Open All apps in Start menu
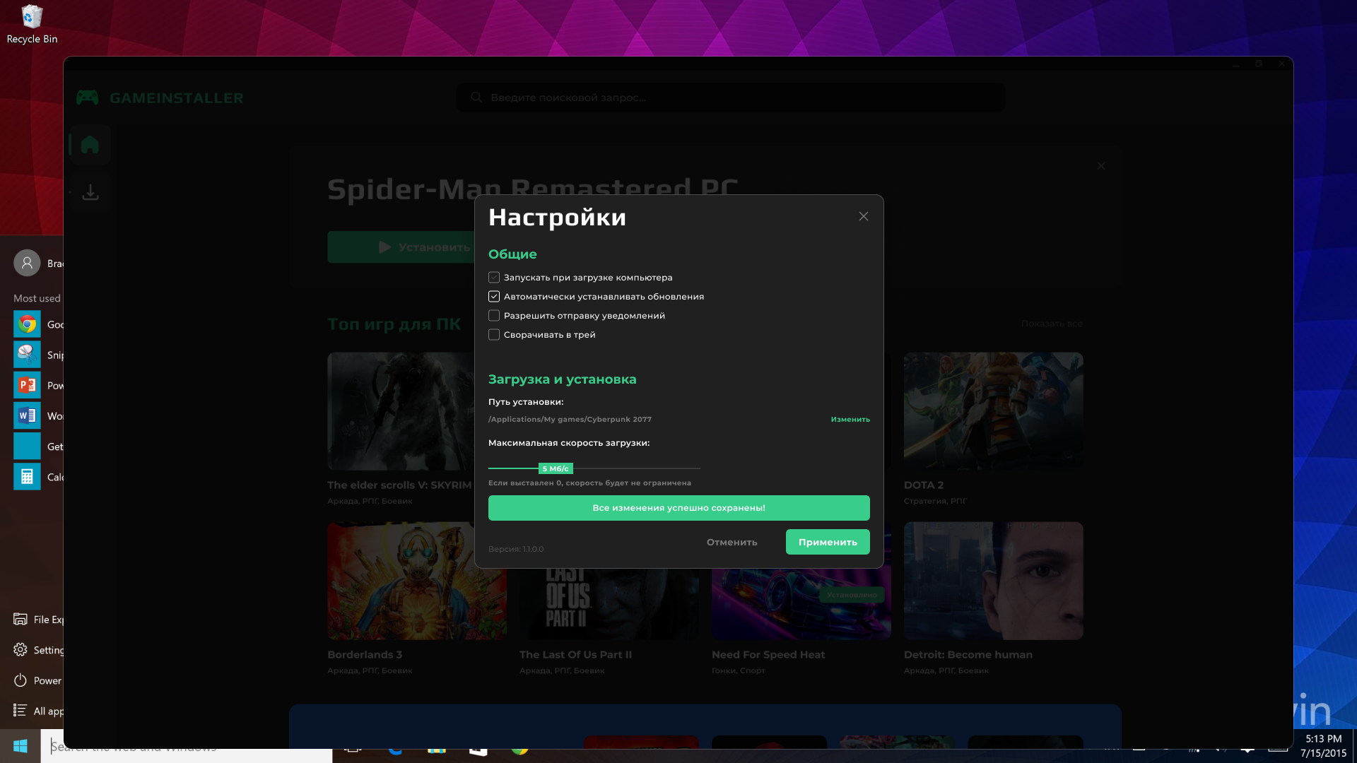This screenshot has width=1357, height=763. (x=38, y=711)
